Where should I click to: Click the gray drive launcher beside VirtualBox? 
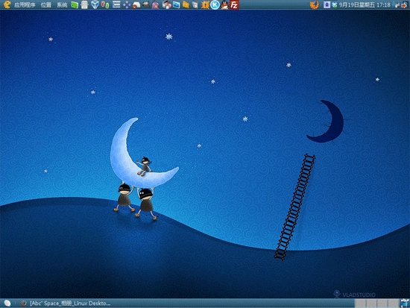tap(84, 4)
